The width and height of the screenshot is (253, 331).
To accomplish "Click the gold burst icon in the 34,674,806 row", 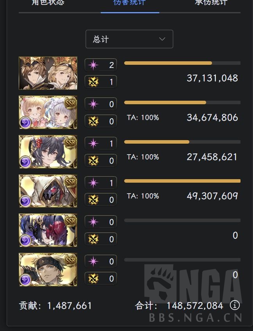I will tap(93, 121).
